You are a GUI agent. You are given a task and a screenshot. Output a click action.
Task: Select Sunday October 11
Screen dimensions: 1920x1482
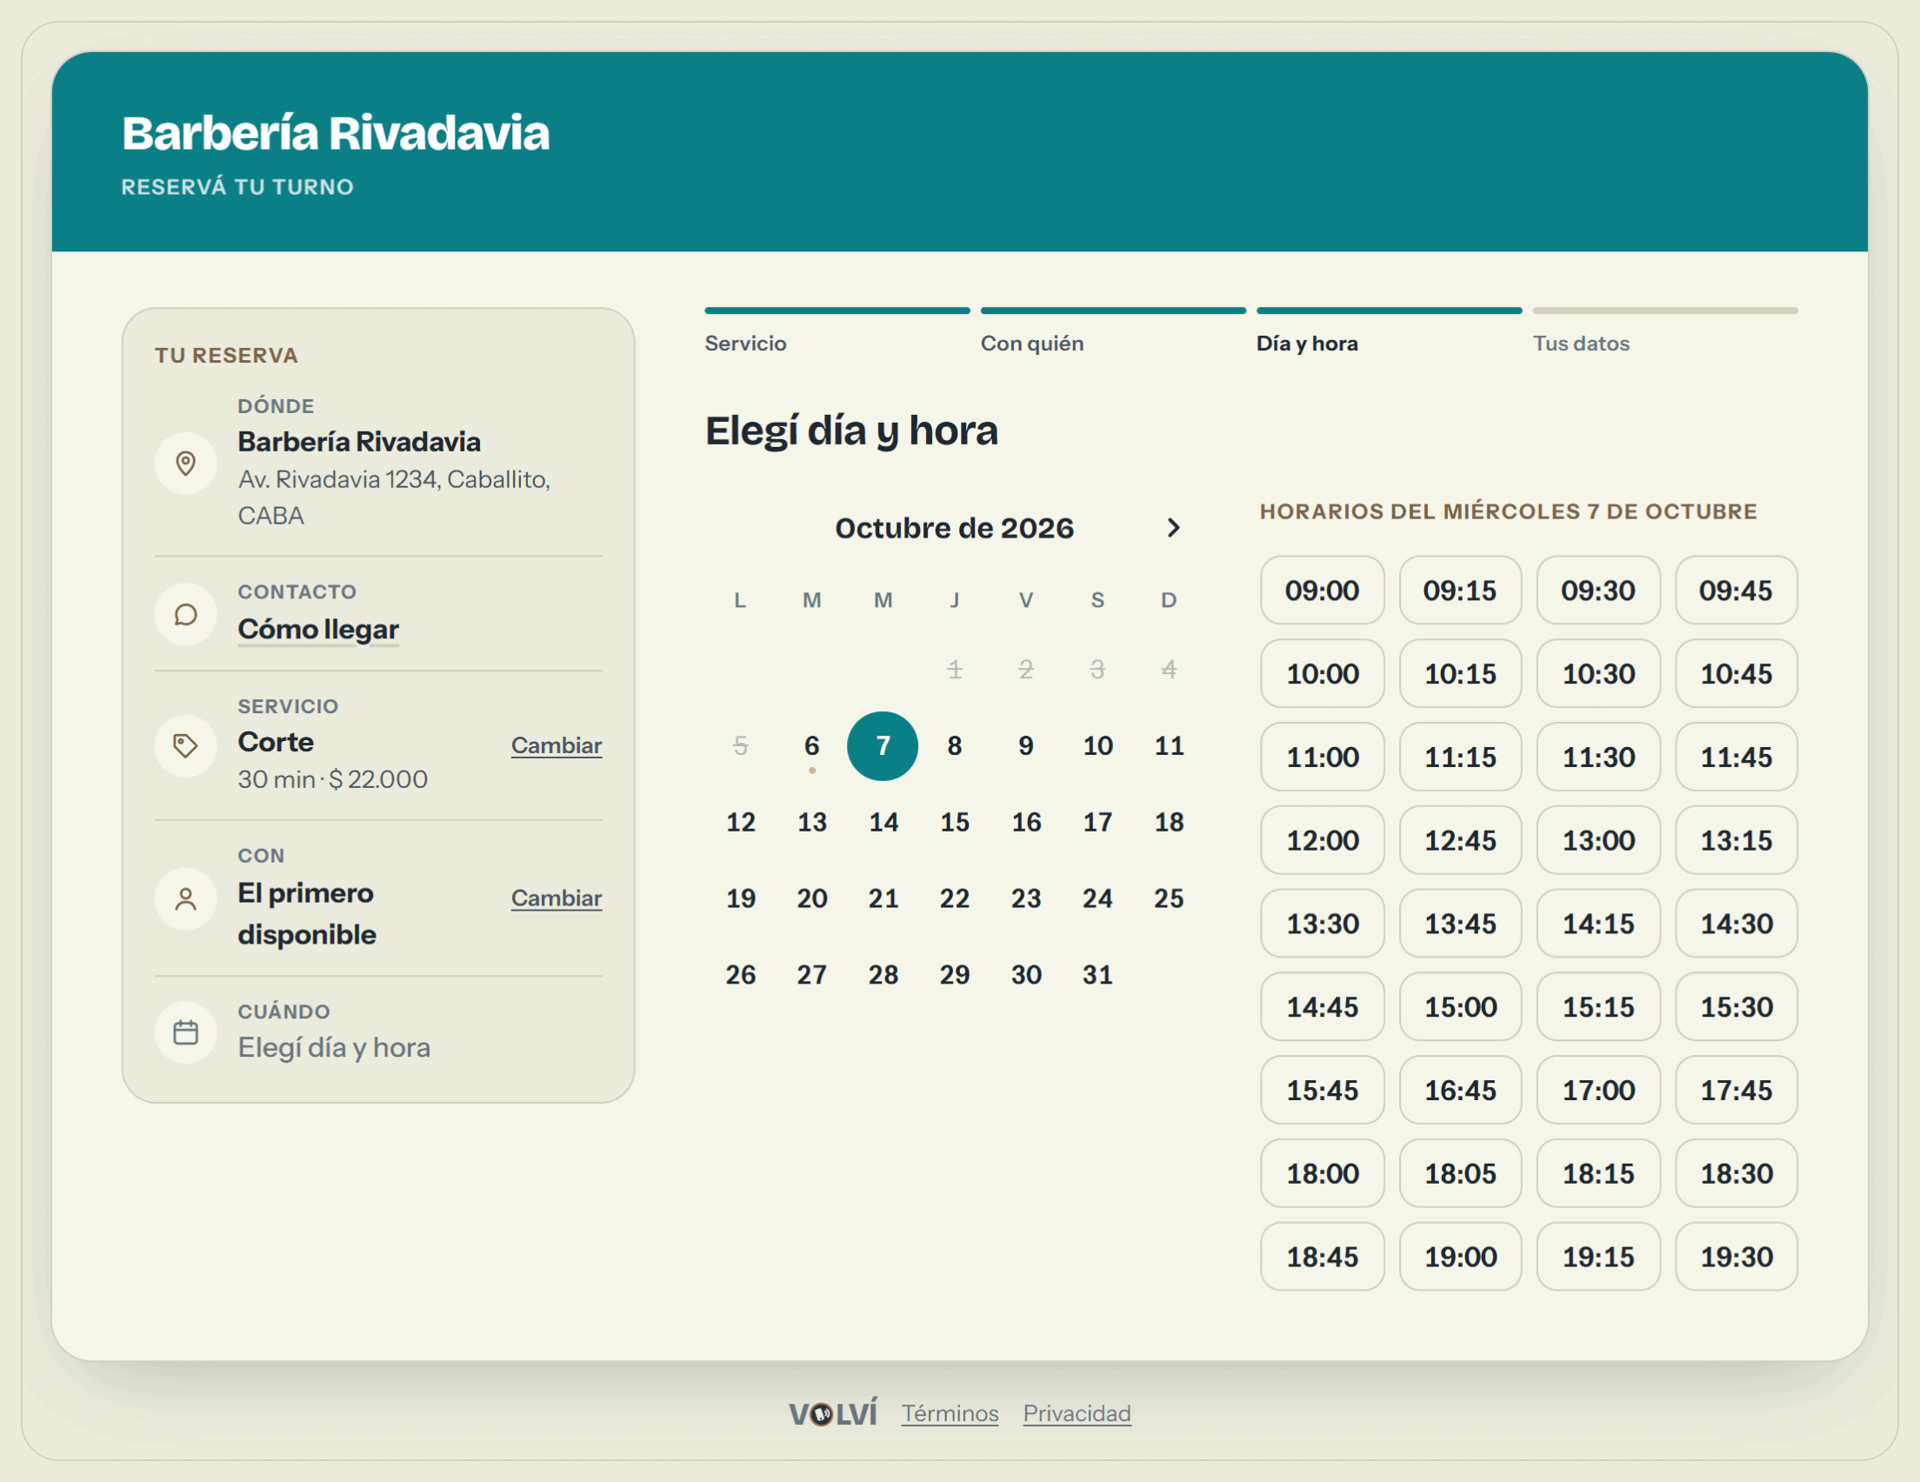click(1169, 746)
